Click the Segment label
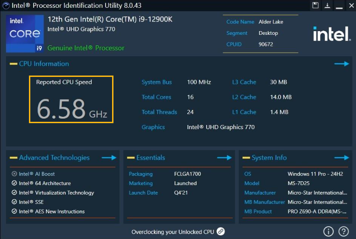356x239 pixels. (x=237, y=33)
